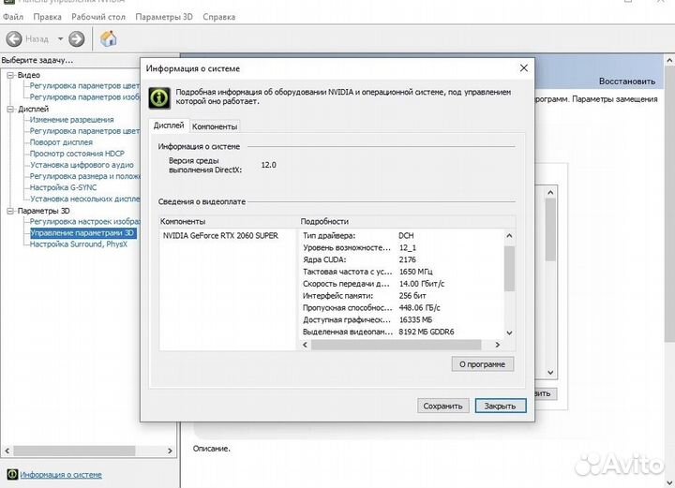
Task: Open the back history dropdown arrow
Action: tap(60, 38)
